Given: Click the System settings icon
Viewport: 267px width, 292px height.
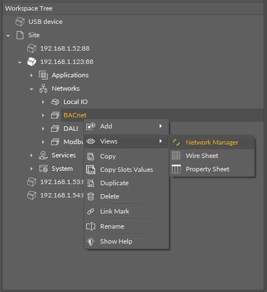Looking at the screenshot, I should (x=43, y=169).
